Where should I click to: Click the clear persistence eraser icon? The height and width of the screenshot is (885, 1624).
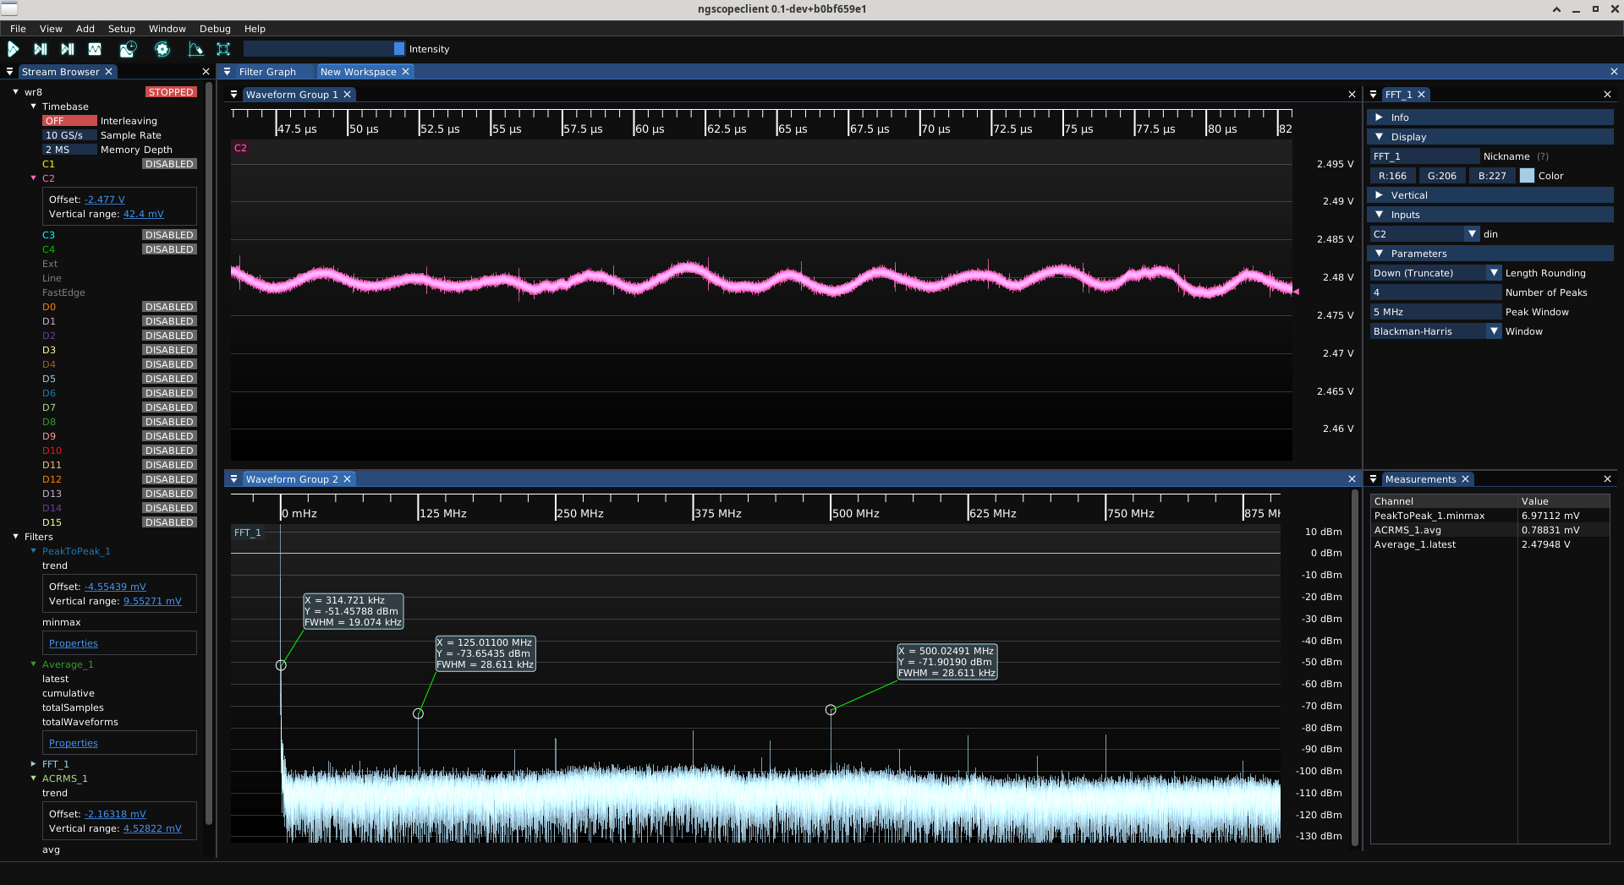pyautogui.click(x=195, y=49)
